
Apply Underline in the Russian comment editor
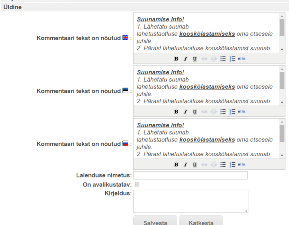tap(195, 165)
